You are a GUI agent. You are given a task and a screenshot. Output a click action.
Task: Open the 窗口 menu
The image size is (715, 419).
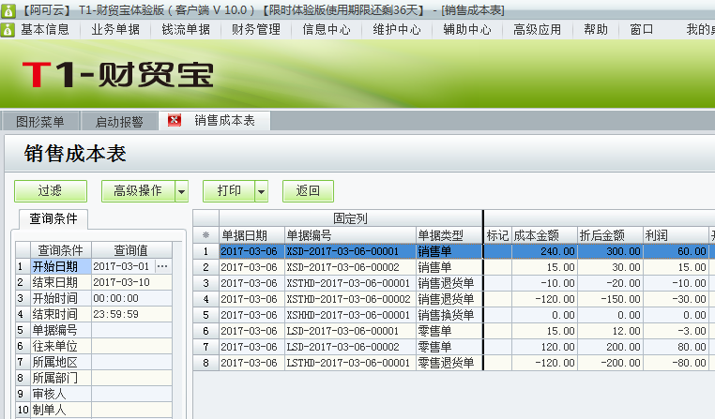click(642, 30)
